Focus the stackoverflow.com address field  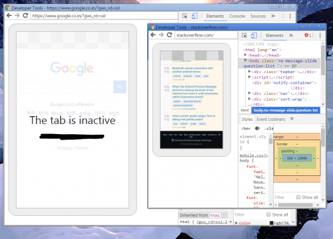point(206,35)
